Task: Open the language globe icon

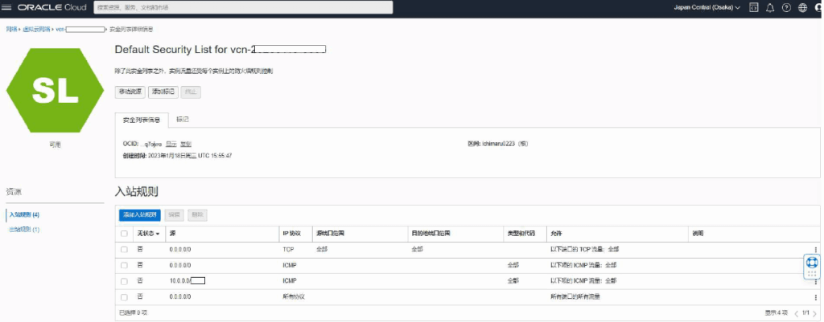Action: pyautogui.click(x=802, y=7)
